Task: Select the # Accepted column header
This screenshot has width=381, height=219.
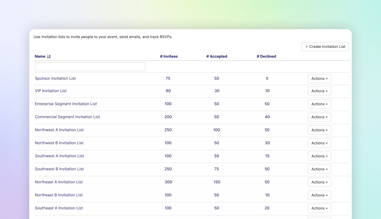Action: (217, 56)
